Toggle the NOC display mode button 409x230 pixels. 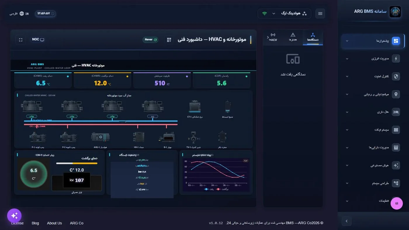coord(38,40)
